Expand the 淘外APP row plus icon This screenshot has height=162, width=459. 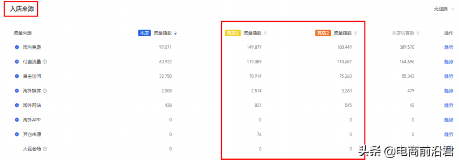[x=17, y=120]
